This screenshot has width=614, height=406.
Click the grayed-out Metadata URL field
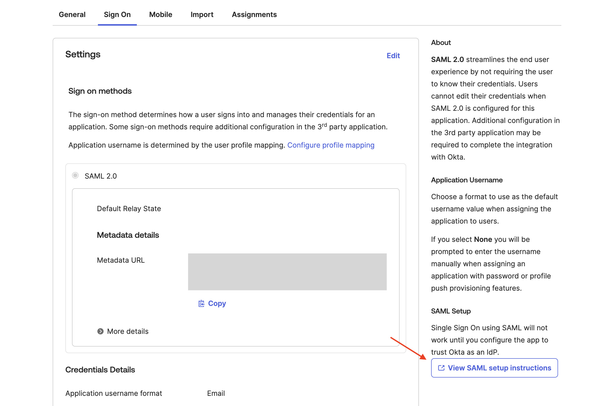click(287, 272)
